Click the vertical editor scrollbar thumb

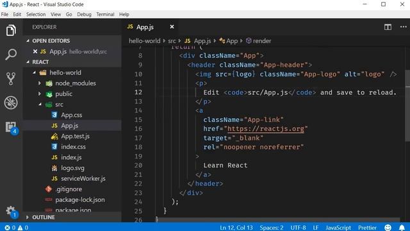[407, 106]
